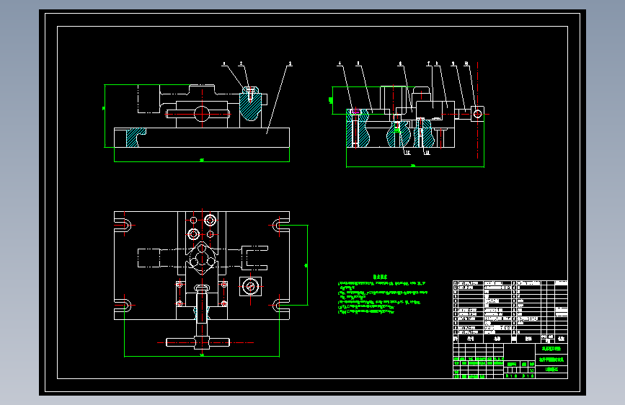625x405 pixels.
Task: Select the base plate rectangle in front view
Action: pos(202,138)
